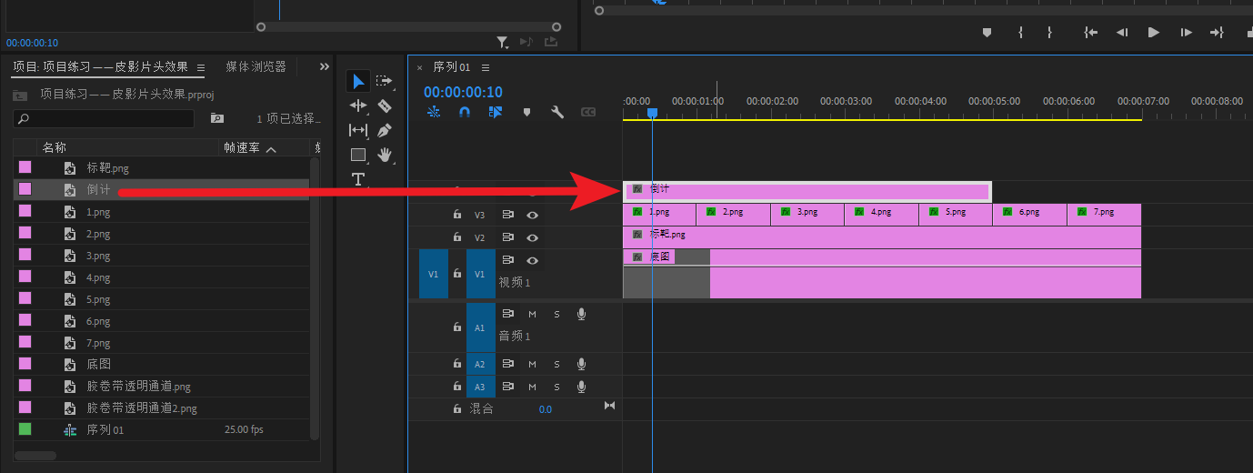Open the project panel menu icon
The height and width of the screenshot is (473, 1253).
pos(201,66)
